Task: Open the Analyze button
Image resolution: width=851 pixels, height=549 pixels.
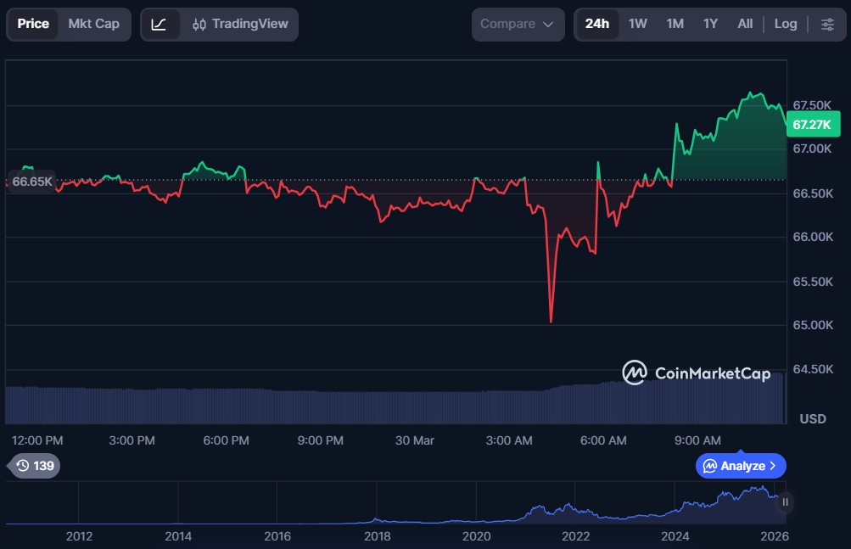Action: point(740,466)
